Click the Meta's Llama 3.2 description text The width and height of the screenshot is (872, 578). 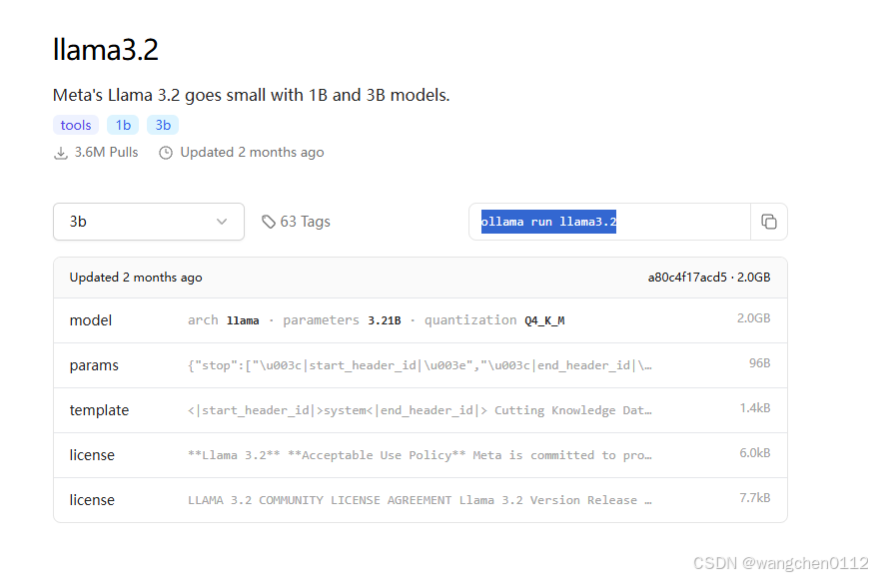pos(252,96)
